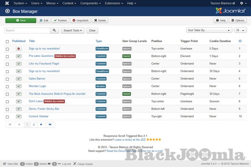The height and width of the screenshot is (167, 251).
Task: Open the Sort Table By dropdown
Action: tap(209, 30)
